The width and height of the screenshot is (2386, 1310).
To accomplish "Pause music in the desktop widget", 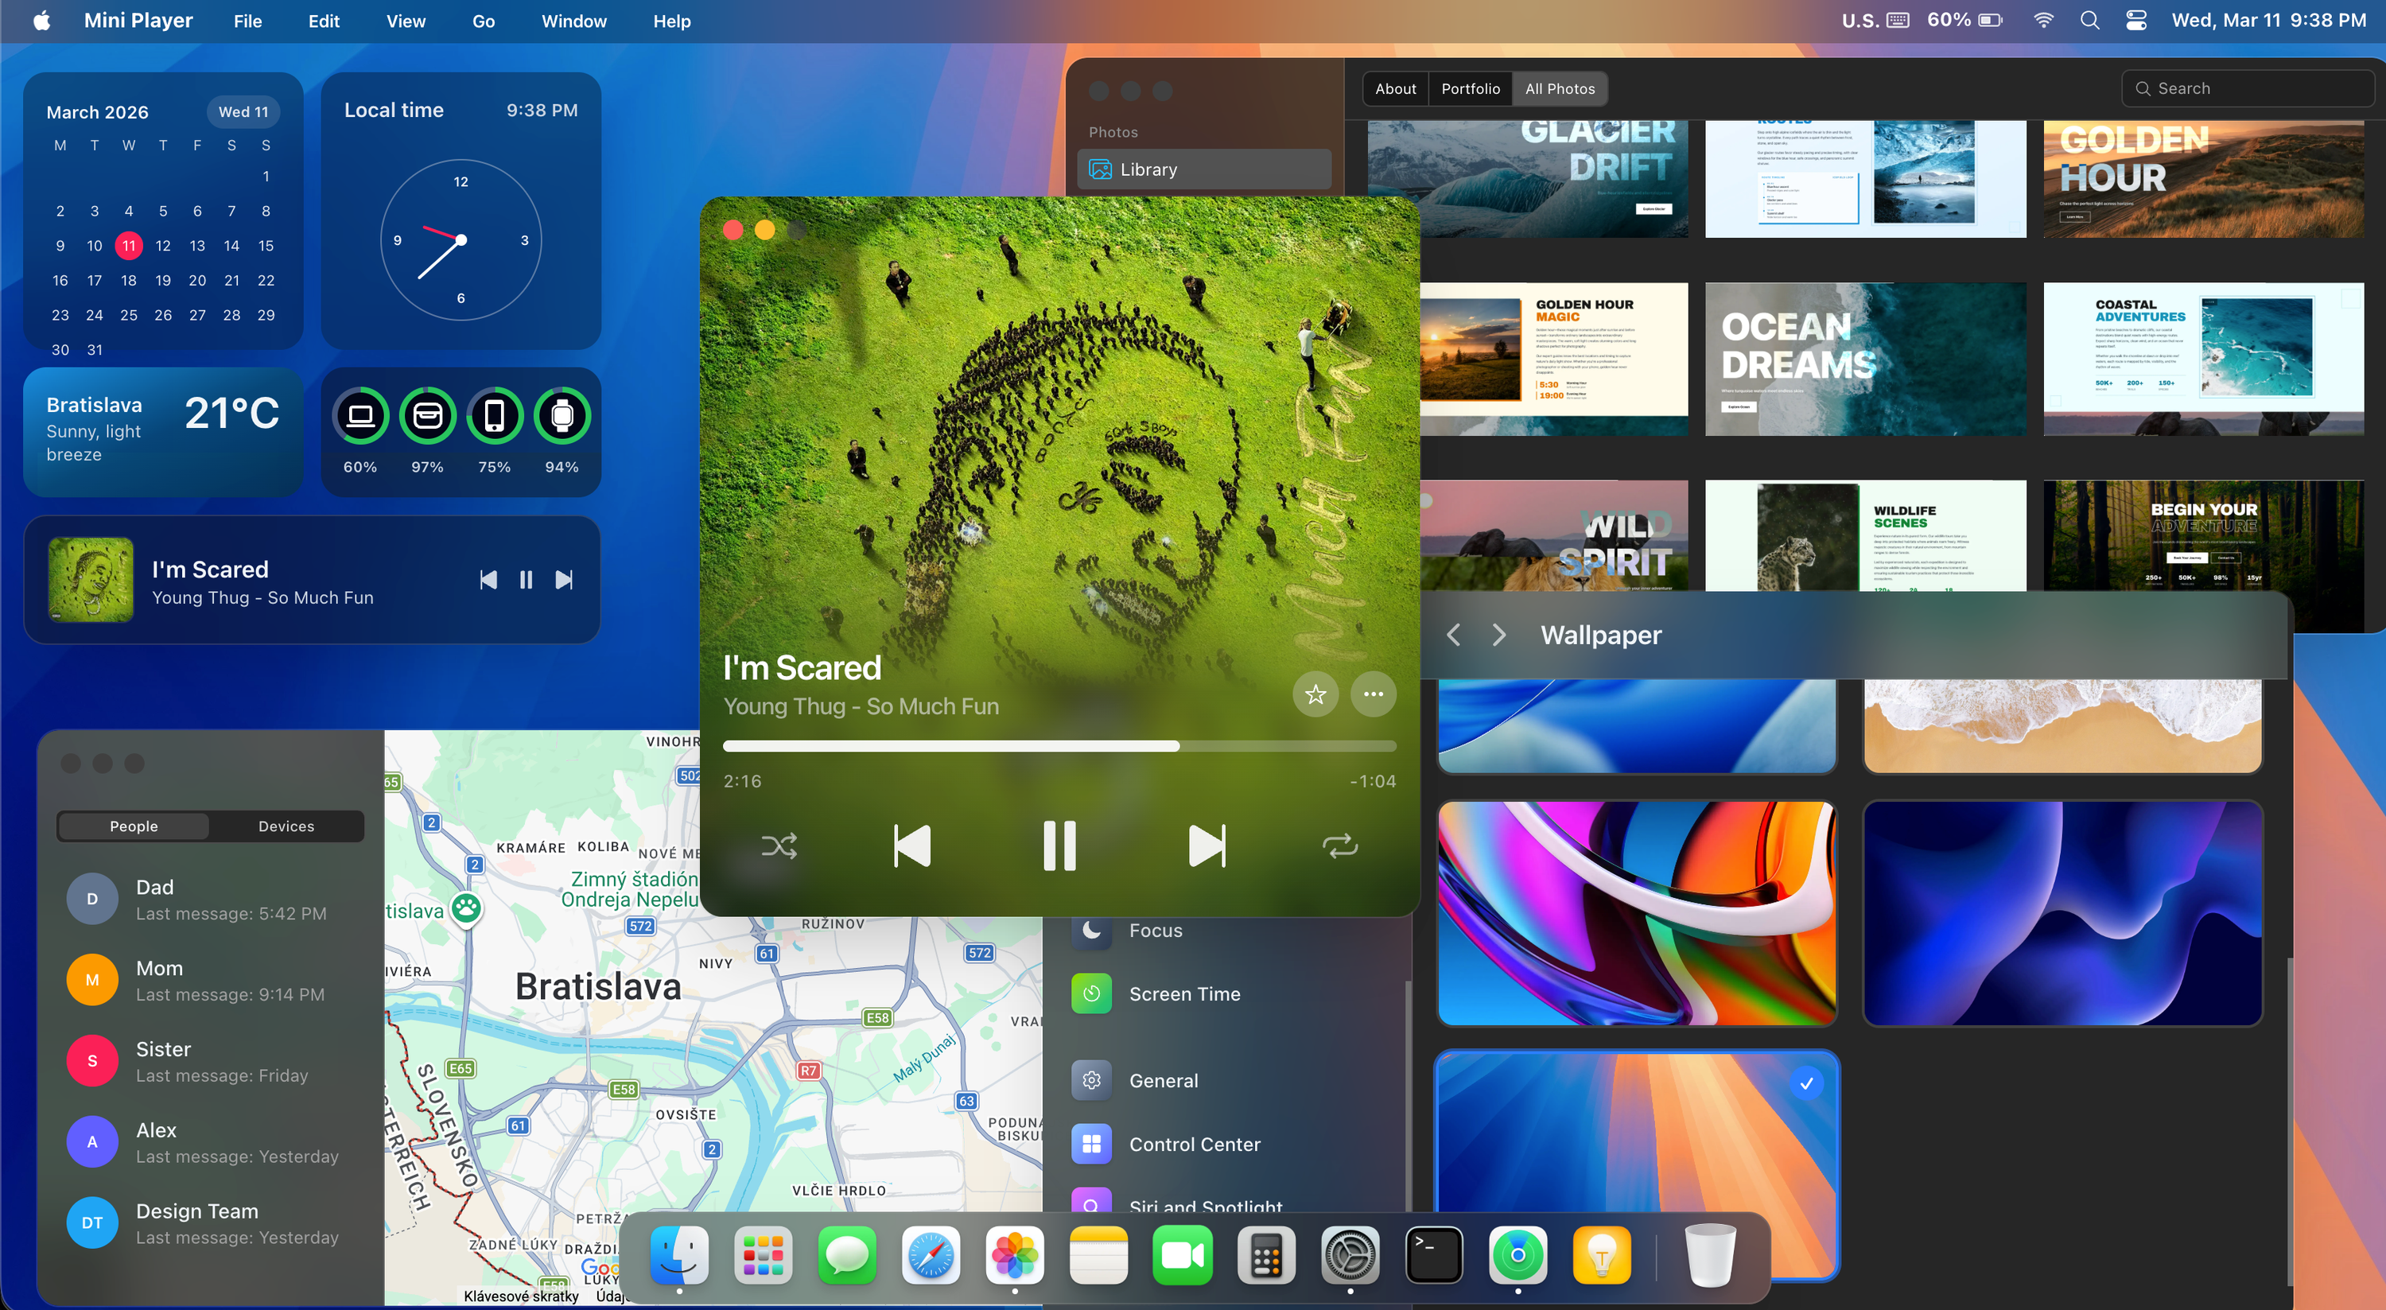I will [x=526, y=580].
